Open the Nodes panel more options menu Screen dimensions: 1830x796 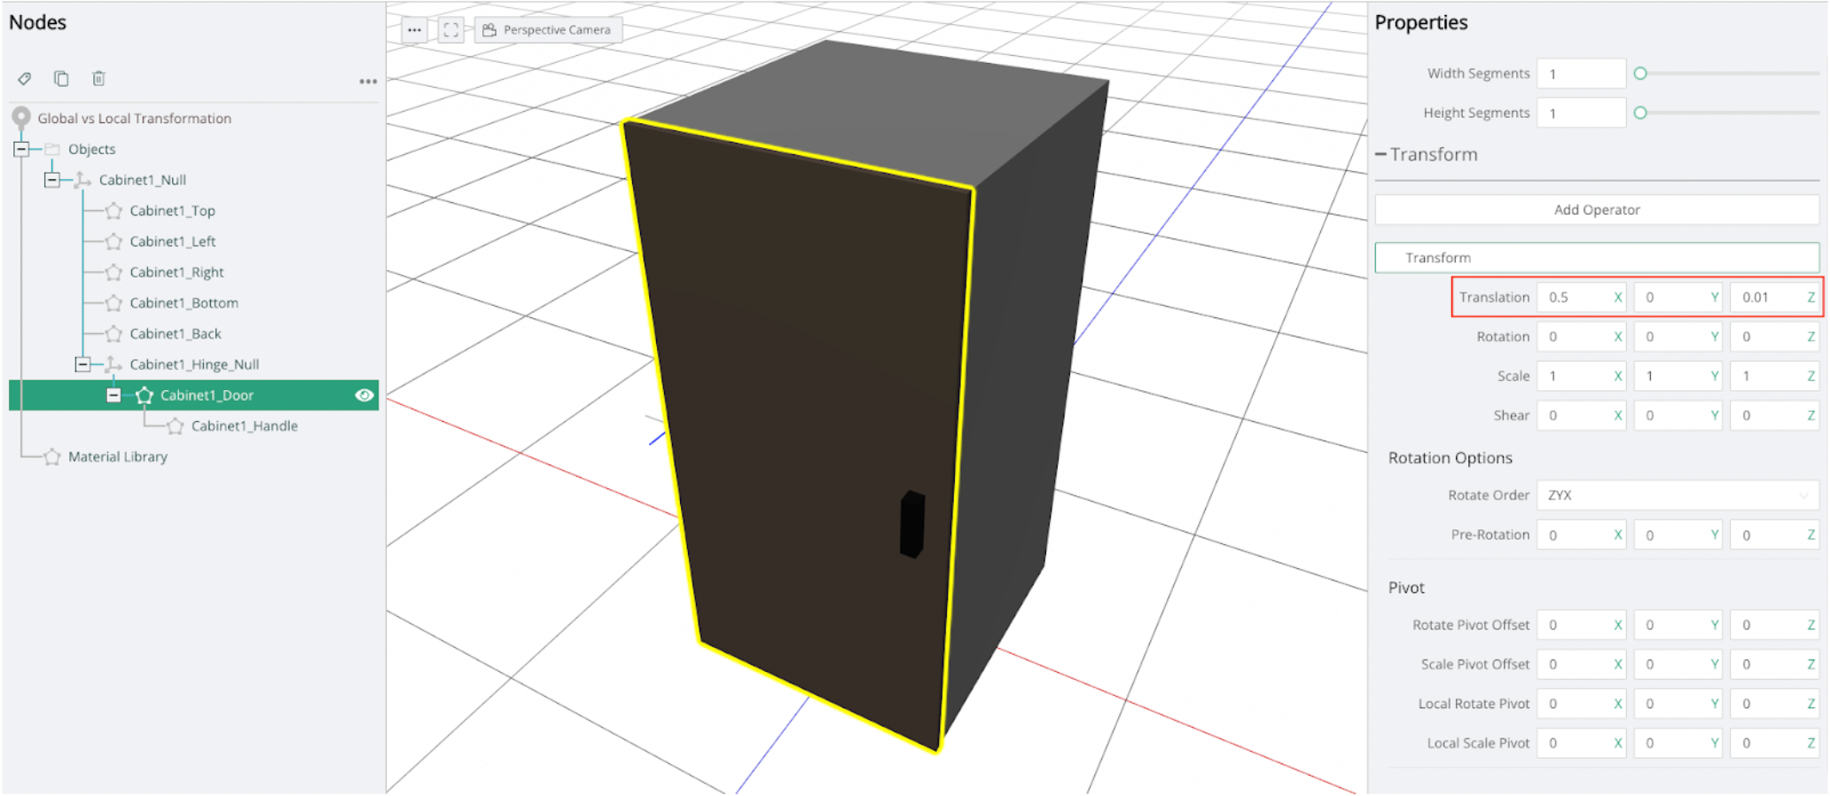pos(368,82)
